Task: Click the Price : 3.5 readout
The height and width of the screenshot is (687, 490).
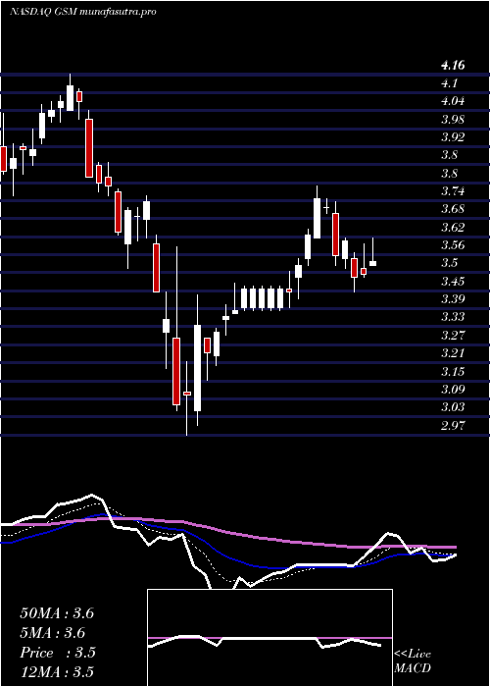Action: 58,653
